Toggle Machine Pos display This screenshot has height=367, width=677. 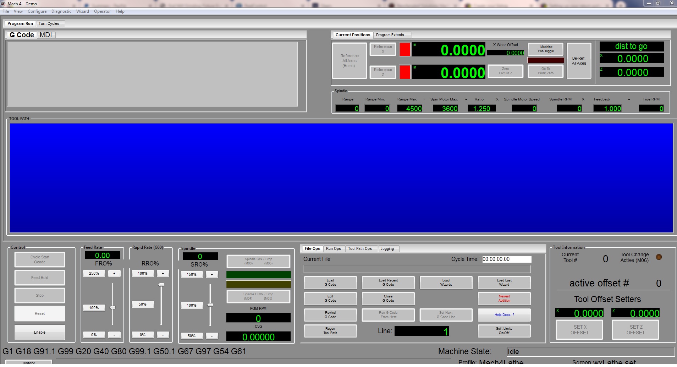pos(545,49)
